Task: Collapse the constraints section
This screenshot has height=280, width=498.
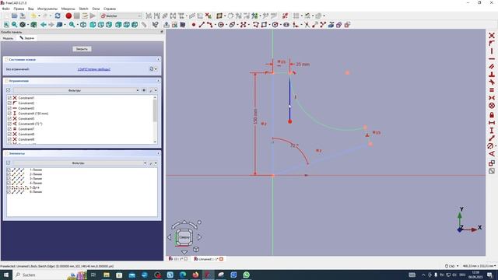Action: (x=158, y=81)
